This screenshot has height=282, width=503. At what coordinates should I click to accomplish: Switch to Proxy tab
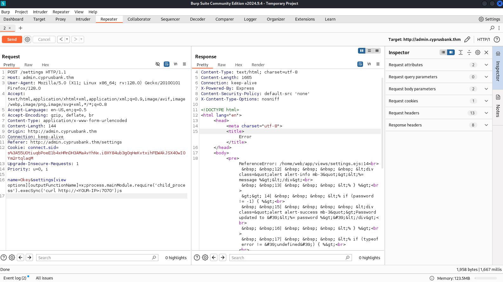pyautogui.click(x=61, y=19)
